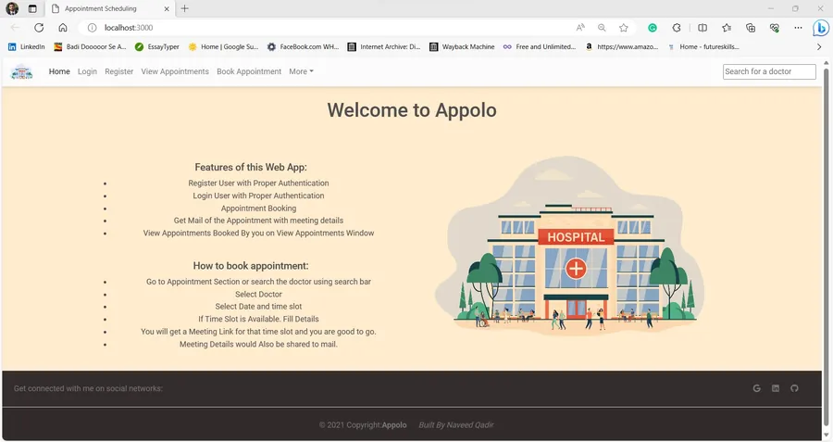This screenshot has width=833, height=442.
Task: Click the Built By Naveed Qadir text
Action: pyautogui.click(x=456, y=425)
